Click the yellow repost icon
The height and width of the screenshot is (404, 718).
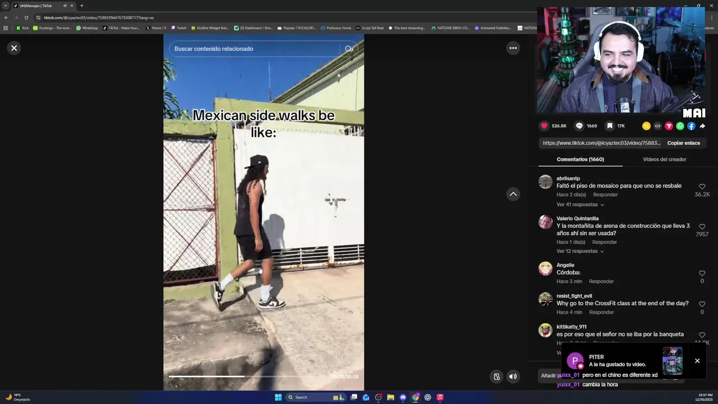click(x=646, y=126)
